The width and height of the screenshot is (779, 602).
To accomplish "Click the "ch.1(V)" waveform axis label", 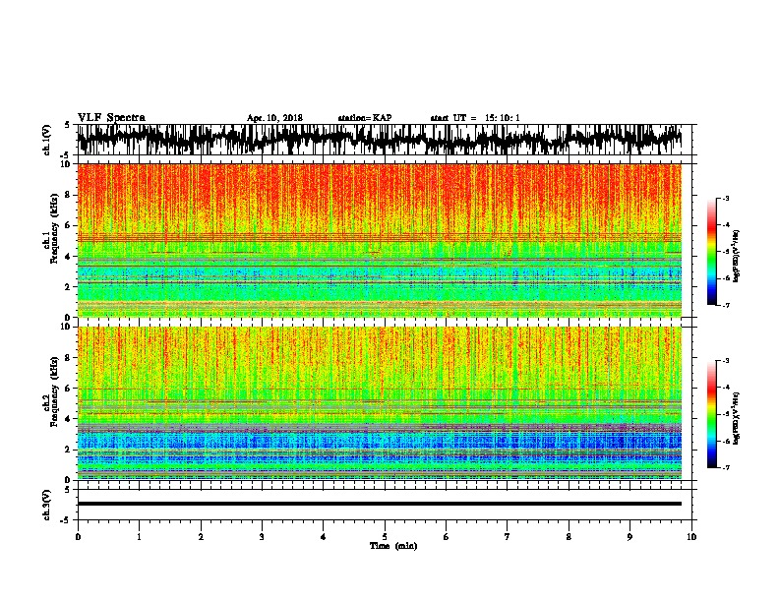I will click(46, 140).
